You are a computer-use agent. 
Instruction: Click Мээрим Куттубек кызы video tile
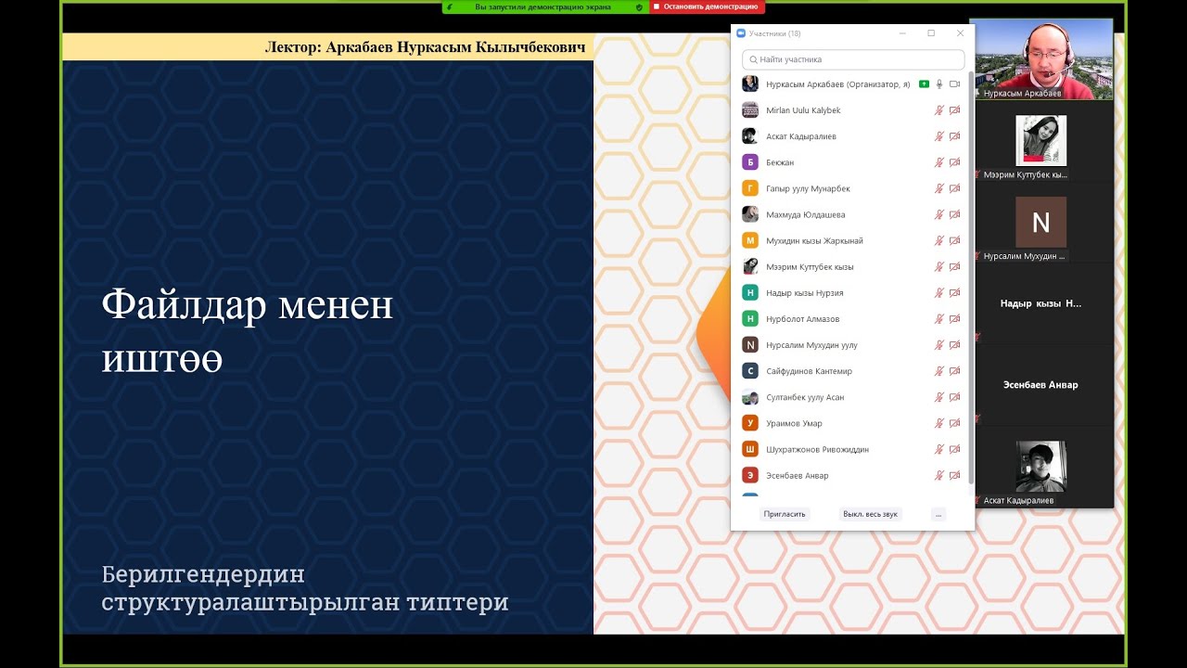(x=1041, y=141)
